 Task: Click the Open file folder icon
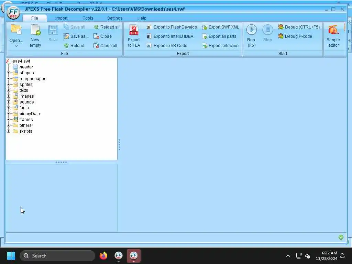pyautogui.click(x=16, y=30)
